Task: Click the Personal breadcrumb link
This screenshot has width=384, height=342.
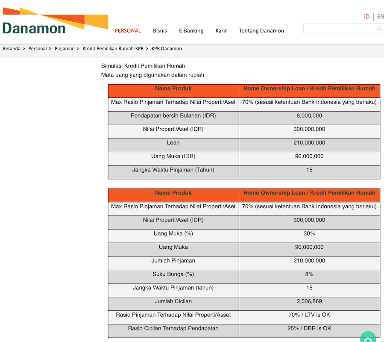Action: (x=38, y=48)
